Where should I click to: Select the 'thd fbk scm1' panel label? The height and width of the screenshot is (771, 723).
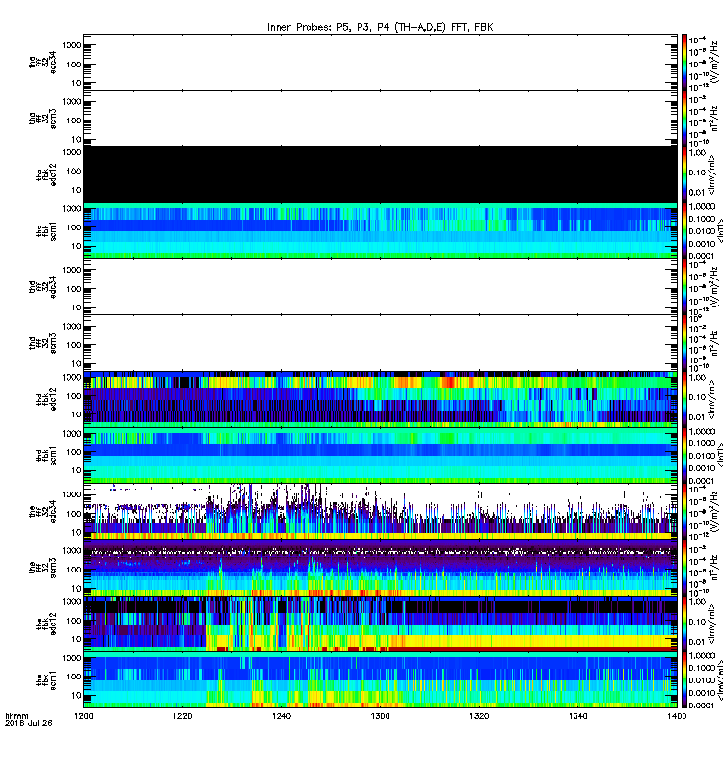point(46,456)
